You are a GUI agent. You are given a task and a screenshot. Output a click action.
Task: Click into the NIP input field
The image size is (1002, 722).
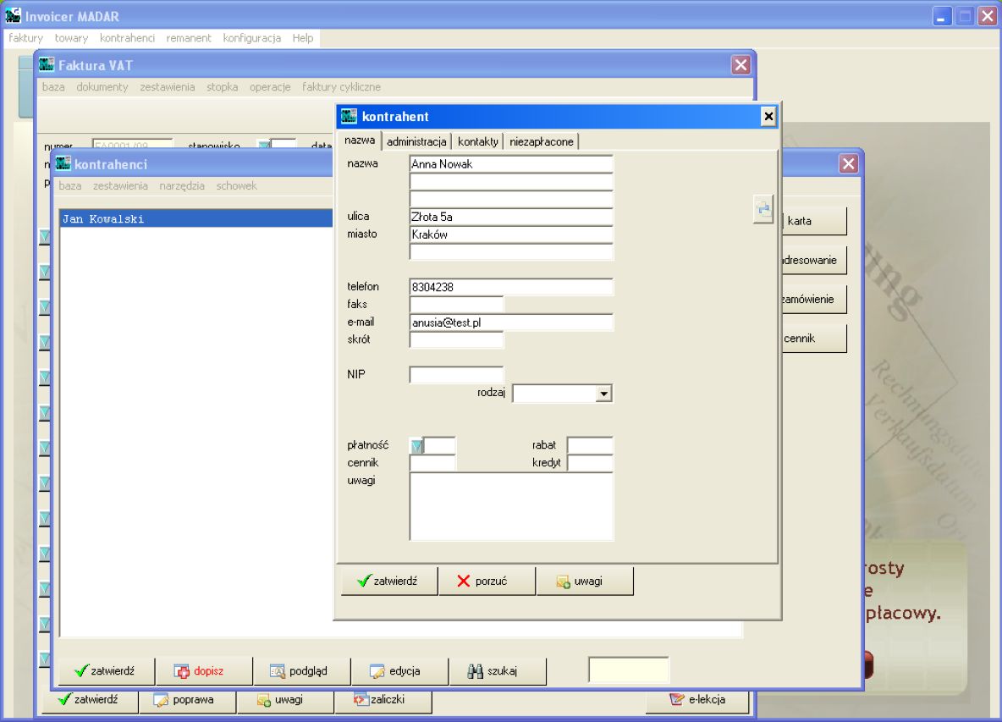pos(456,374)
